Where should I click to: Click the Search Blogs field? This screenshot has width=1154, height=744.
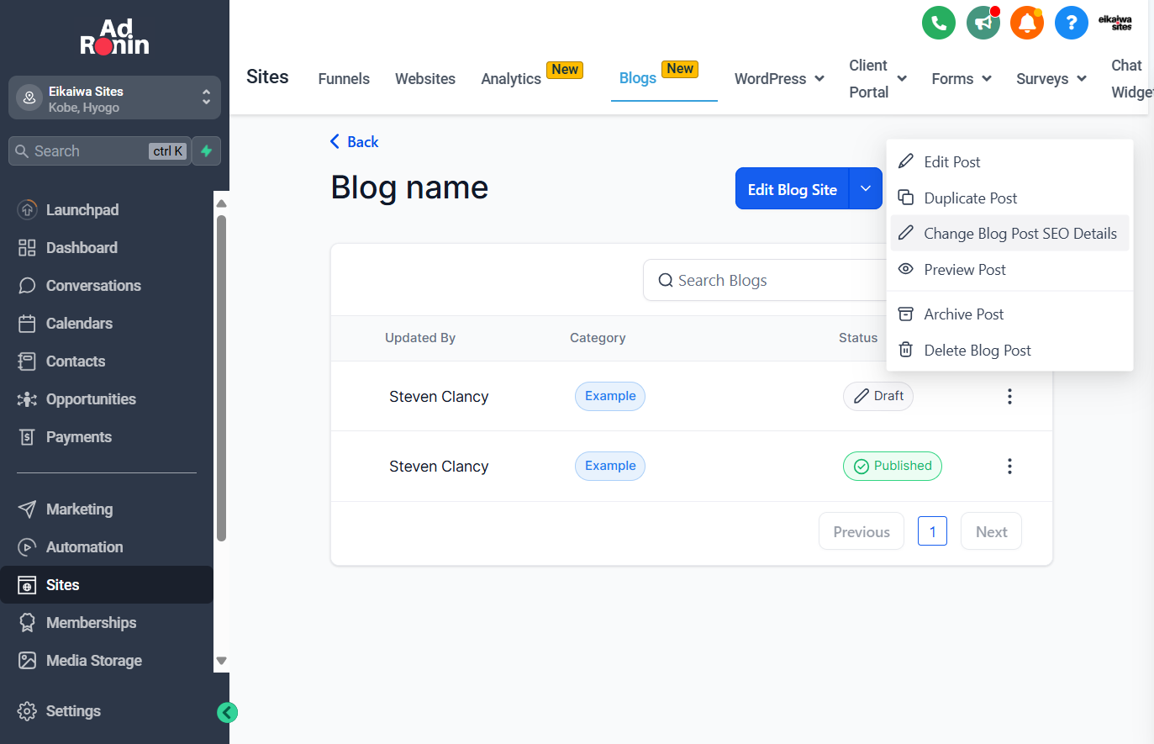(x=765, y=280)
